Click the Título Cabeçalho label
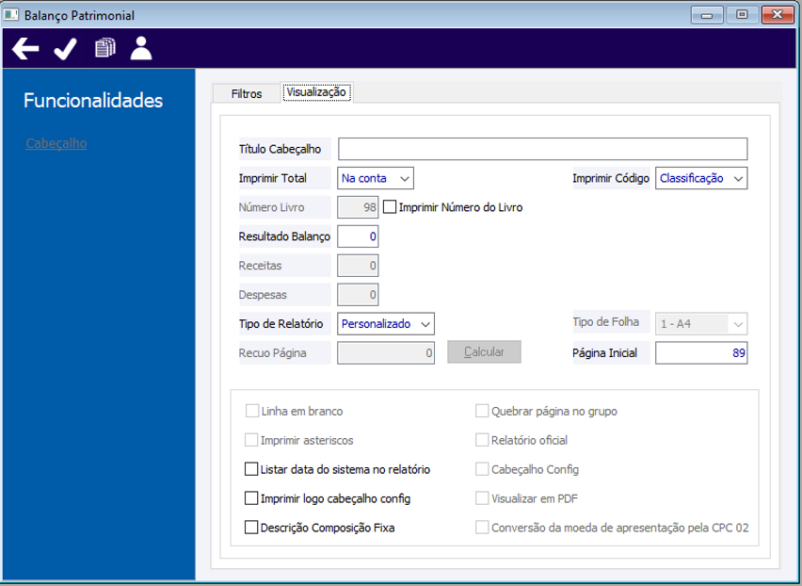802x586 pixels. click(280, 149)
